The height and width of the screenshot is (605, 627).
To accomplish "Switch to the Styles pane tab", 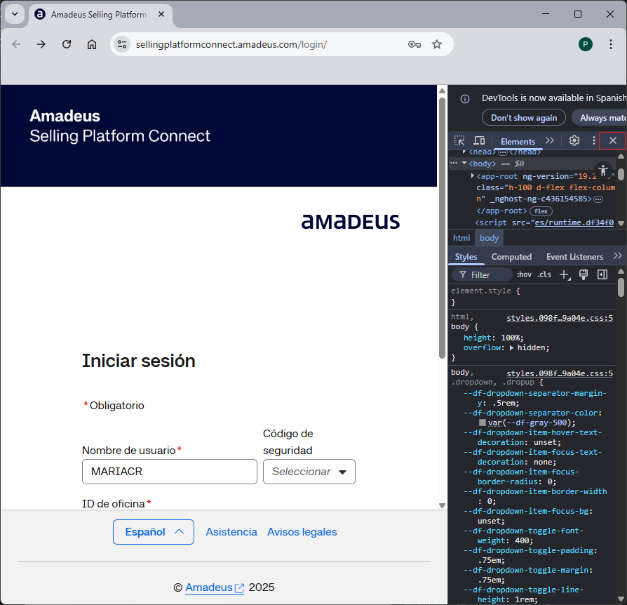I will click(x=466, y=257).
